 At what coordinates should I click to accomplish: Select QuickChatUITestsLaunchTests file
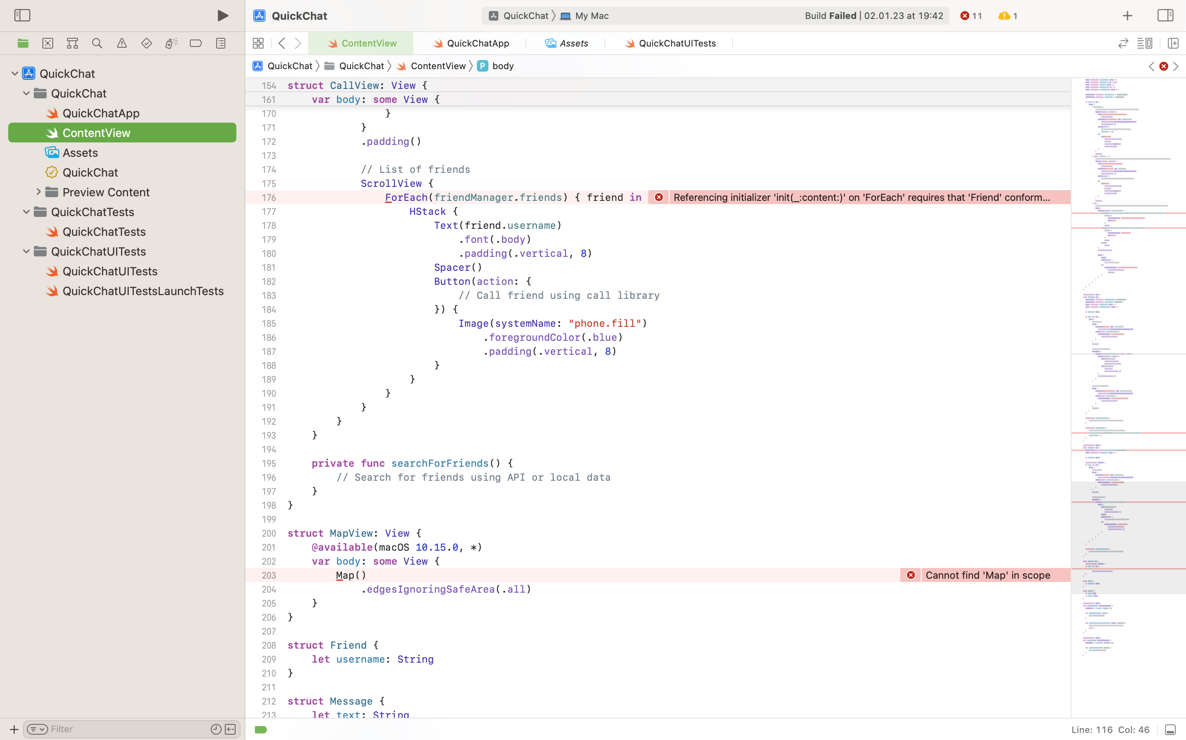tap(122, 291)
